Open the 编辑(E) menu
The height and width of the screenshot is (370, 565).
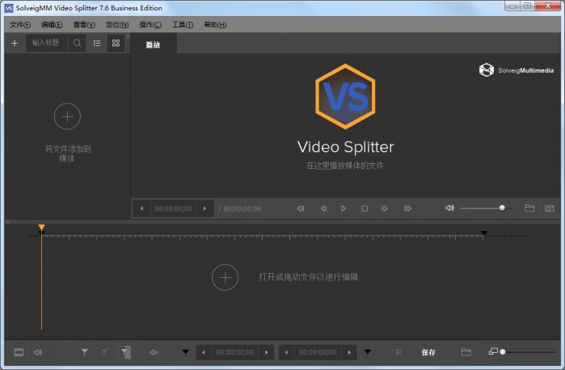tap(52, 24)
